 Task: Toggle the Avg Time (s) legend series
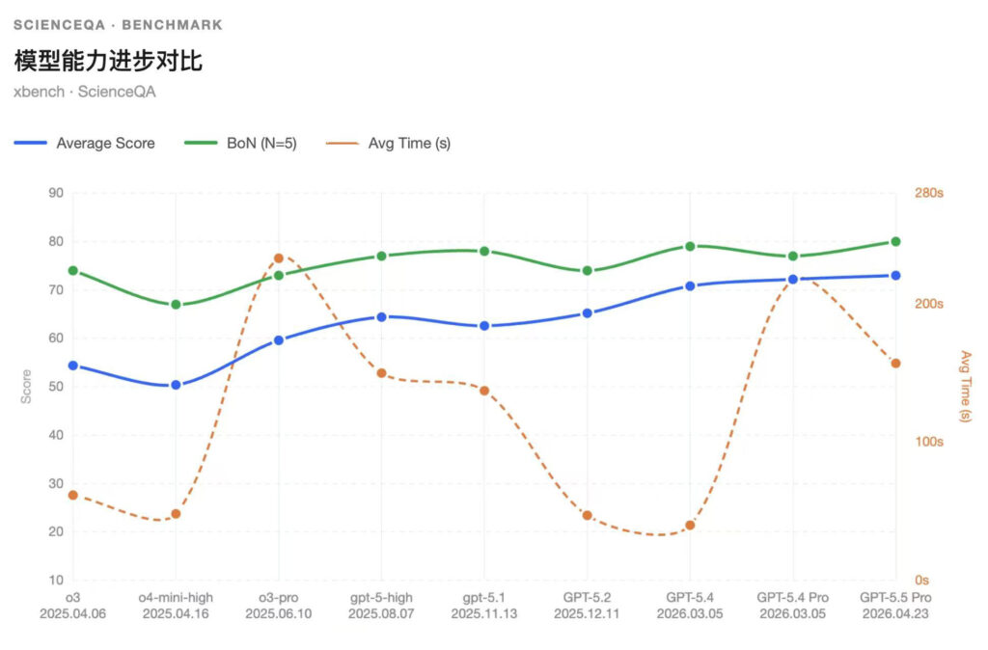coord(409,143)
